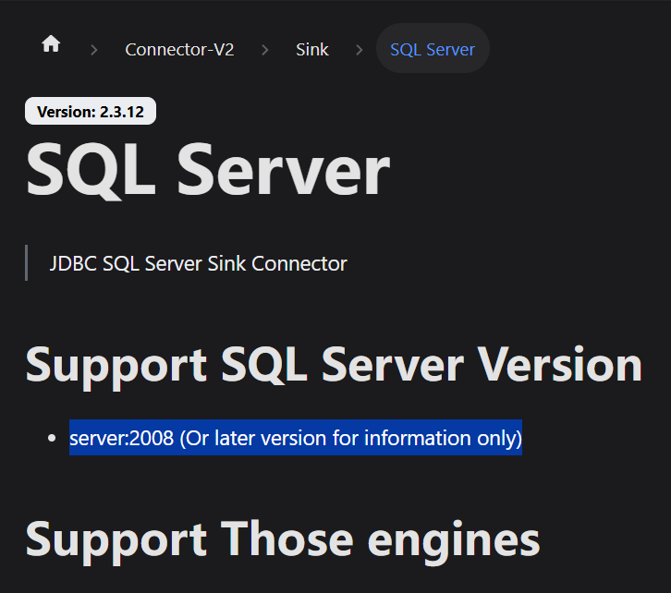Screen dimensions: 671x593
Task: Navigate to the Sink breadcrumb
Action: [x=312, y=50]
